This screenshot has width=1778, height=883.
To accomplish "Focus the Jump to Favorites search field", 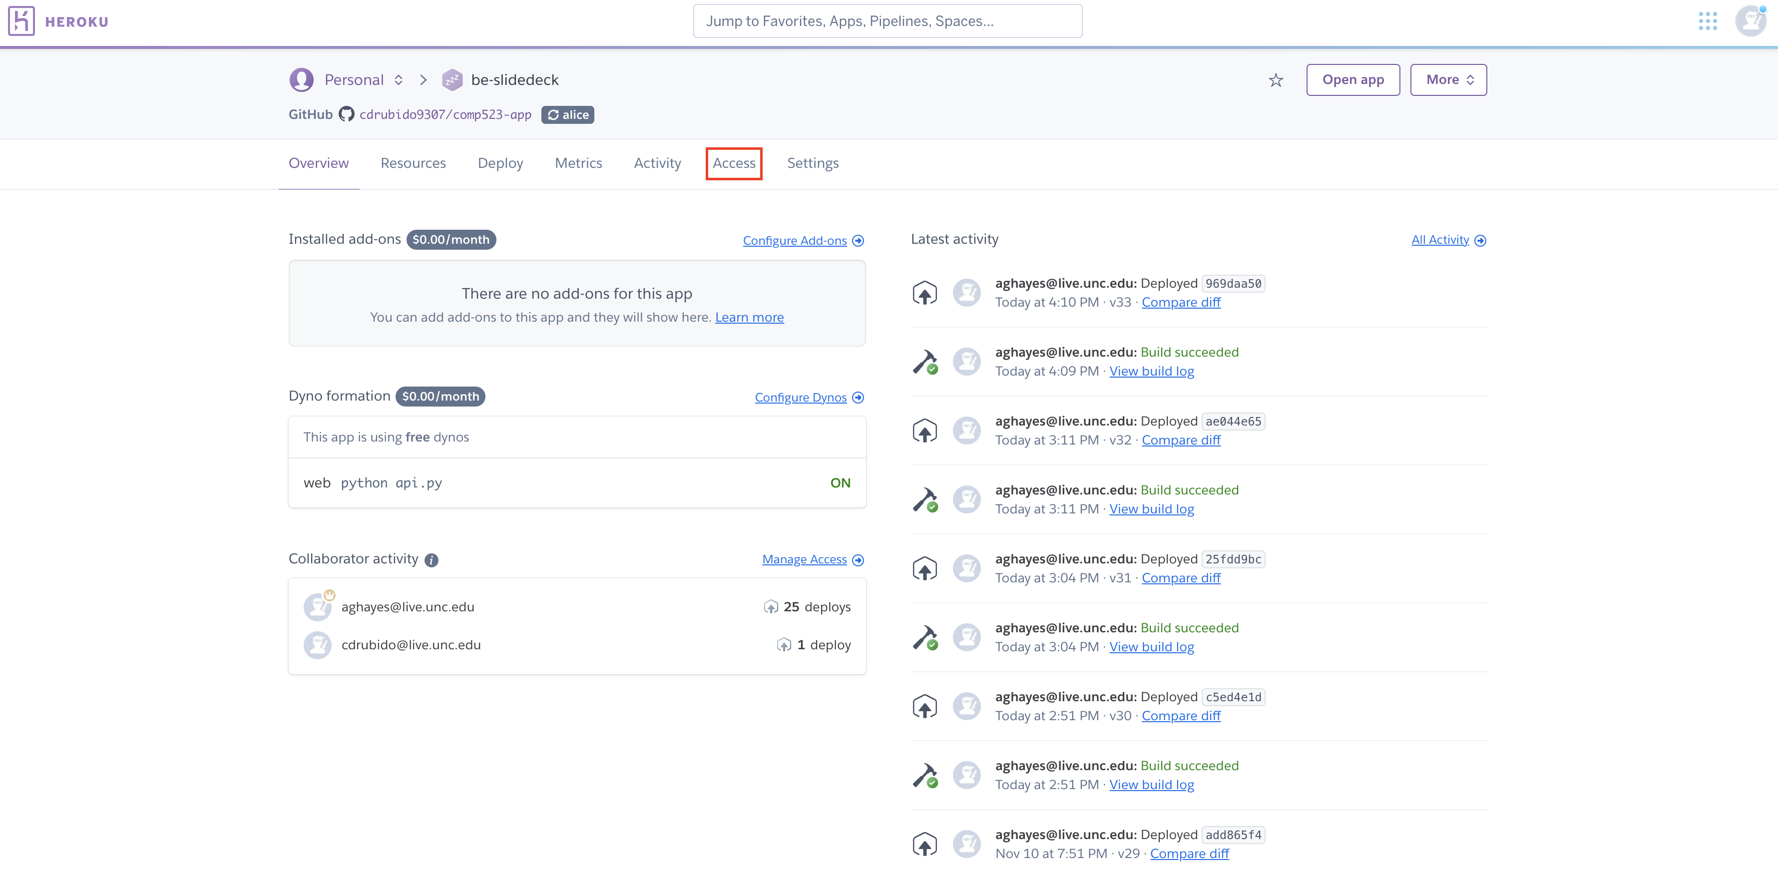I will point(888,20).
